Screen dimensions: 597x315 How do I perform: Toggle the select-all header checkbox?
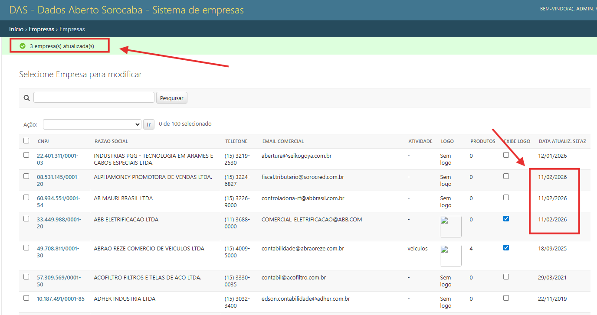(x=26, y=141)
